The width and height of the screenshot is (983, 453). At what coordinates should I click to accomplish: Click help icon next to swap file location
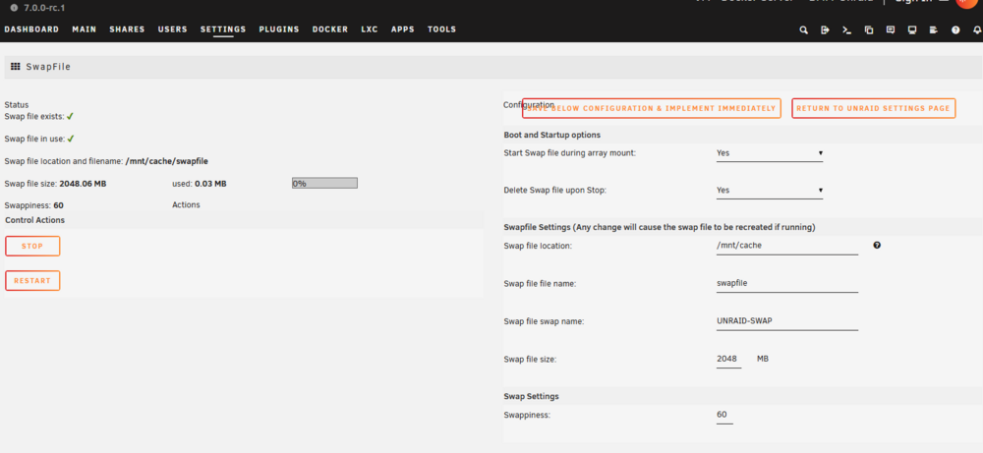coord(877,245)
